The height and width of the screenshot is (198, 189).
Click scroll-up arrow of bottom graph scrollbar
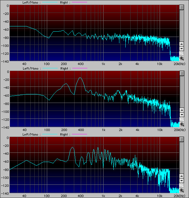[181, 176]
